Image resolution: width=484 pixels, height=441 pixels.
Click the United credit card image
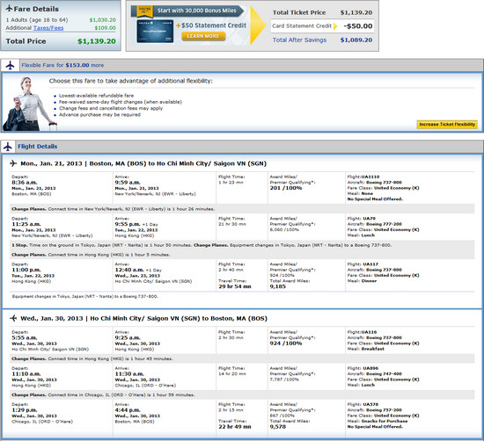pos(155,32)
